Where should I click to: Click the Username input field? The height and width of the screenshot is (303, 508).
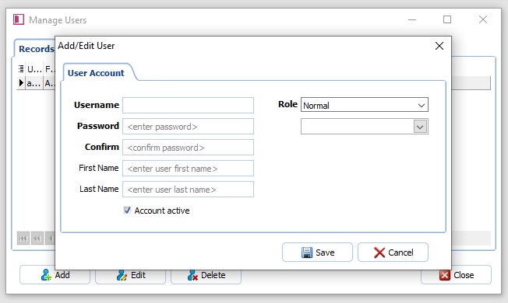pos(188,106)
